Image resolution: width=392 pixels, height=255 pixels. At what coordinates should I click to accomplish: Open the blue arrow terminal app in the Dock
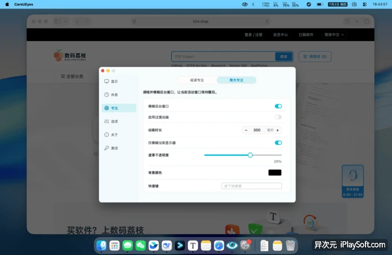180,246
